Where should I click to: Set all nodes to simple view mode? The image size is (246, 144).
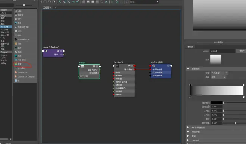point(84,2)
